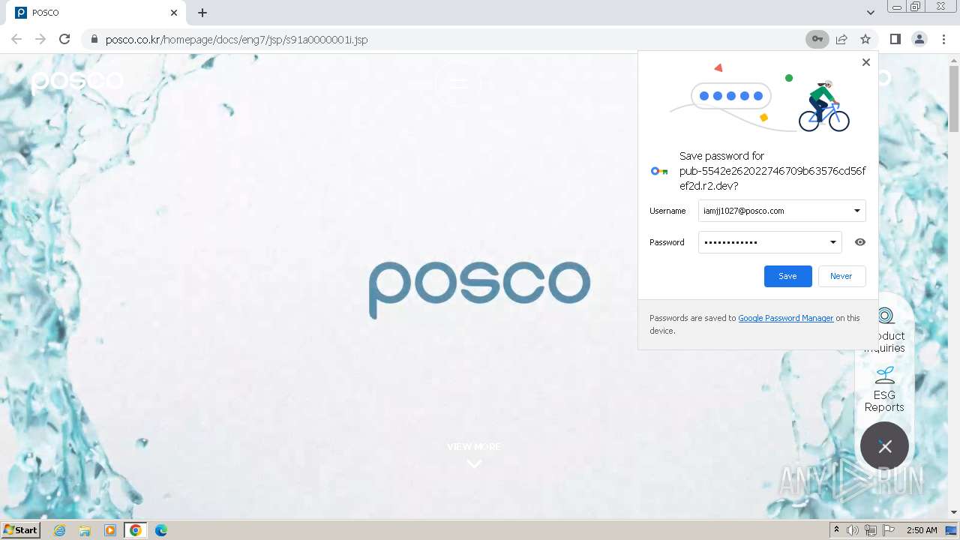Open Microsoft Edge from taskbar

click(x=161, y=530)
